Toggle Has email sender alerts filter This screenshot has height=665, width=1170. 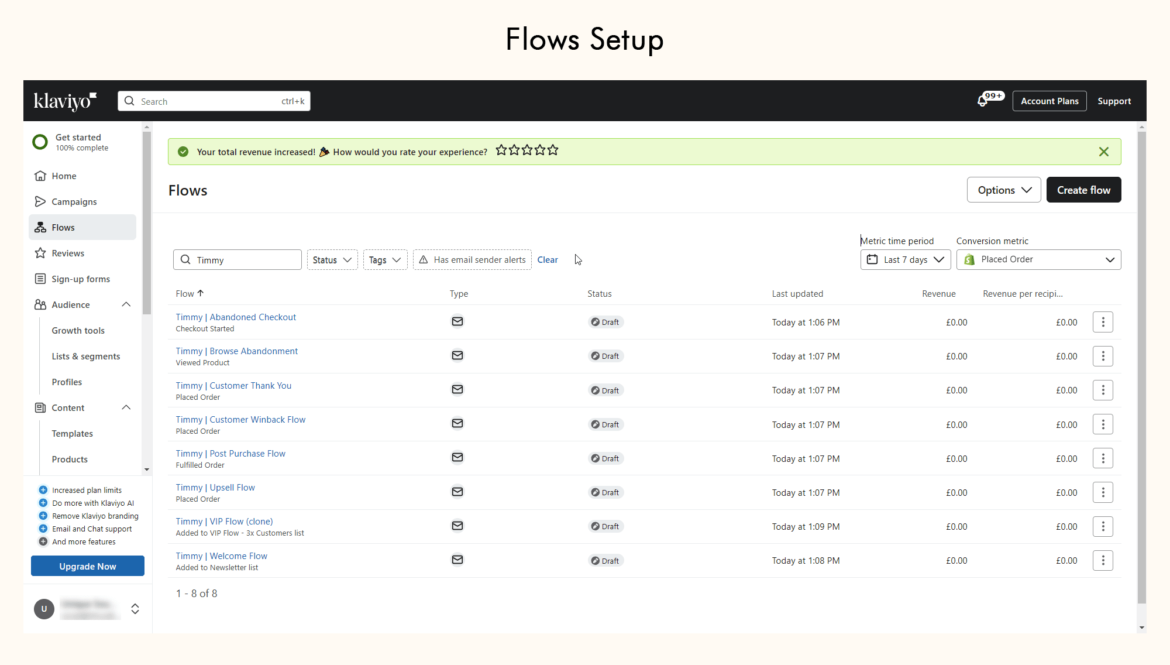point(472,260)
